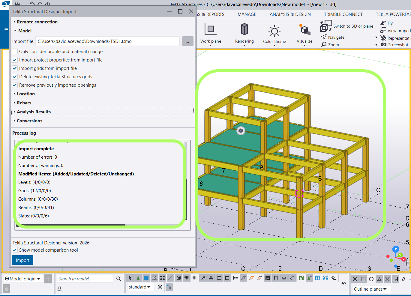Expand the Rebars section
The image size is (411, 296).
(22, 103)
